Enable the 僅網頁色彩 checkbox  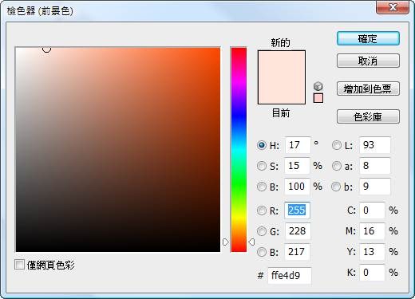19,265
